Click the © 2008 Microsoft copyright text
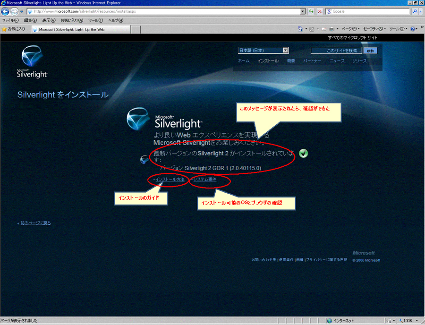Image resolution: width=425 pixels, height=325 pixels. [x=366, y=260]
